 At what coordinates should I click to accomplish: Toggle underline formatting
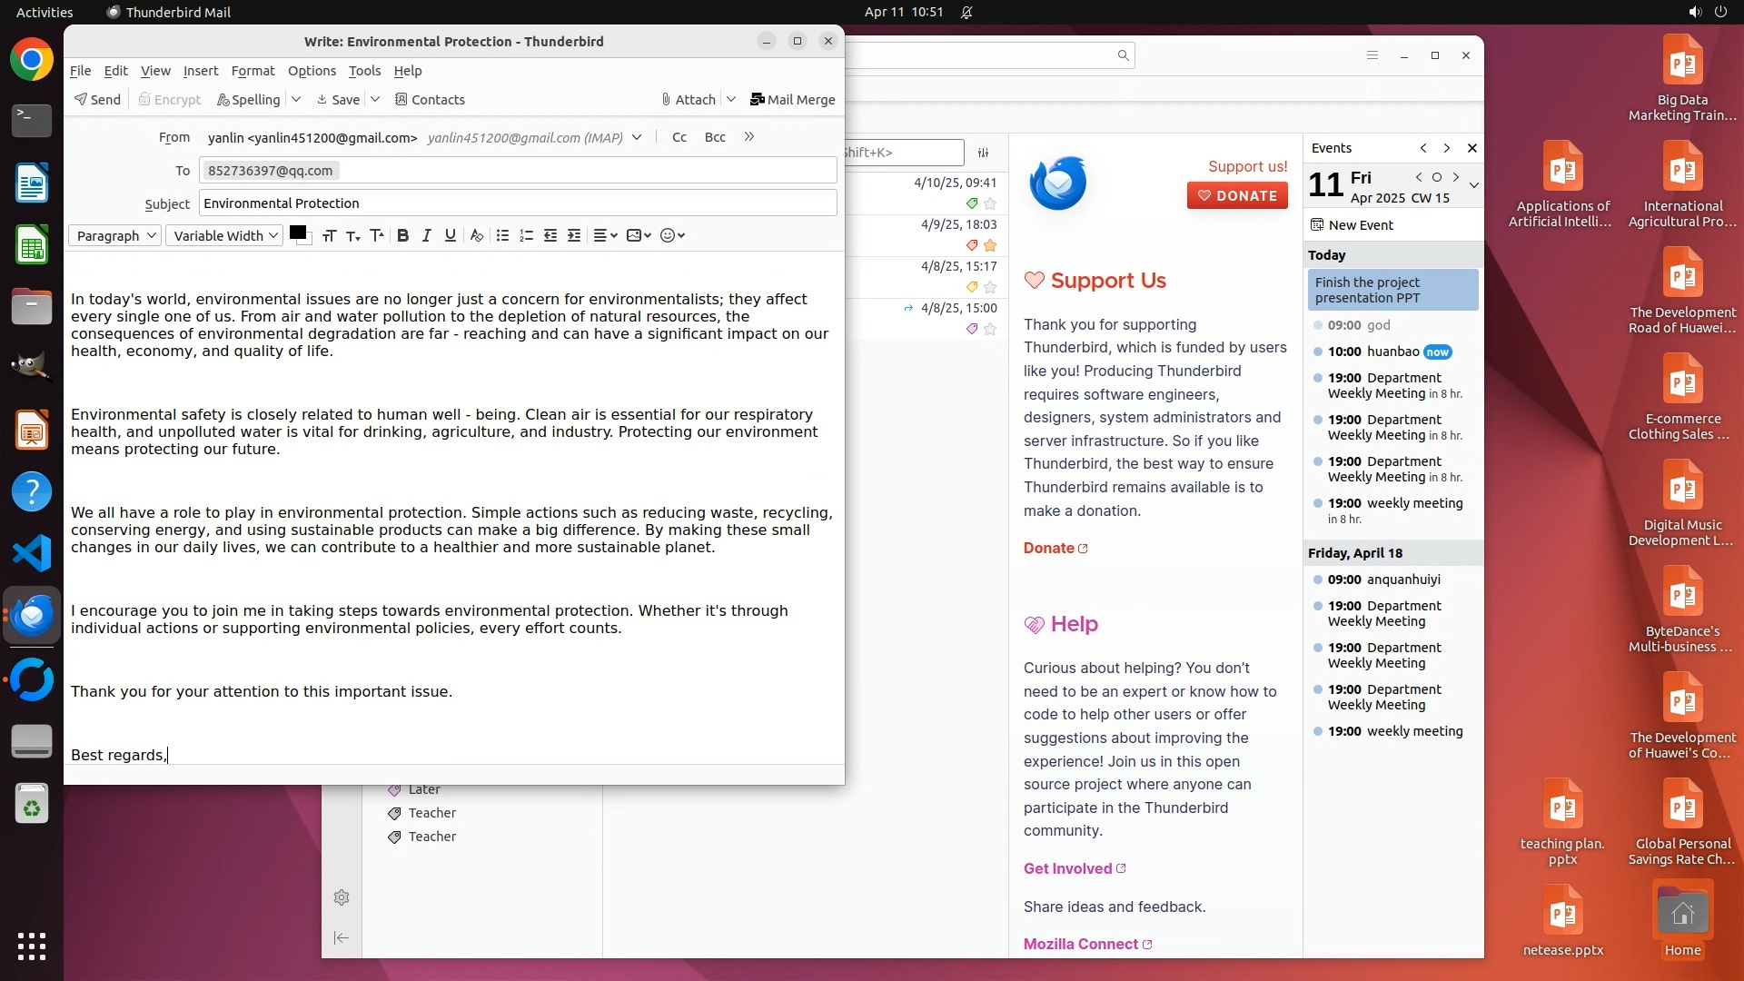450,235
